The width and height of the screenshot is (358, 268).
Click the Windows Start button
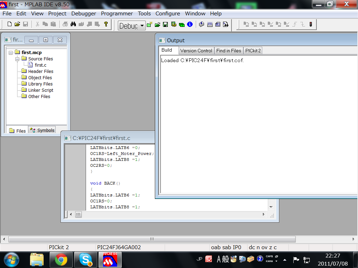[x=12, y=260]
